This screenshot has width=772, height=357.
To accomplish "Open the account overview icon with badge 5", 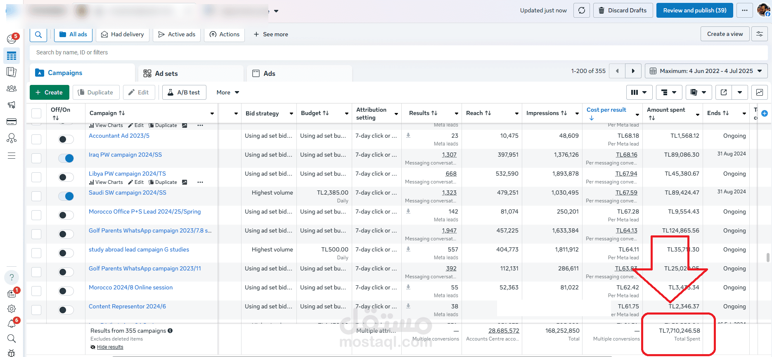I will (x=12, y=39).
